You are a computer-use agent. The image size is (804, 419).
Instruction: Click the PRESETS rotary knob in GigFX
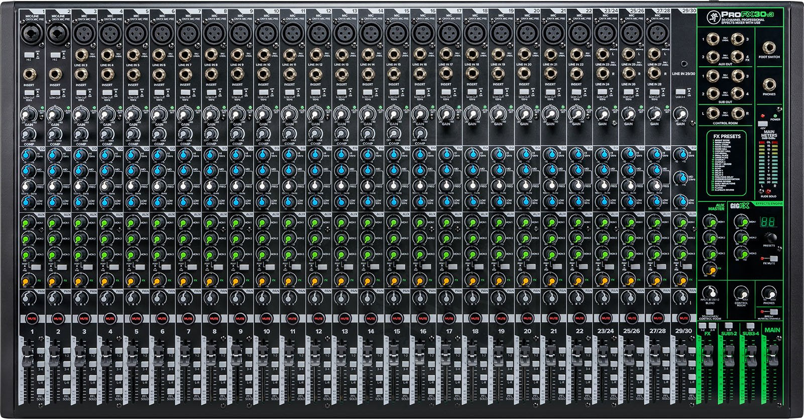point(769,238)
